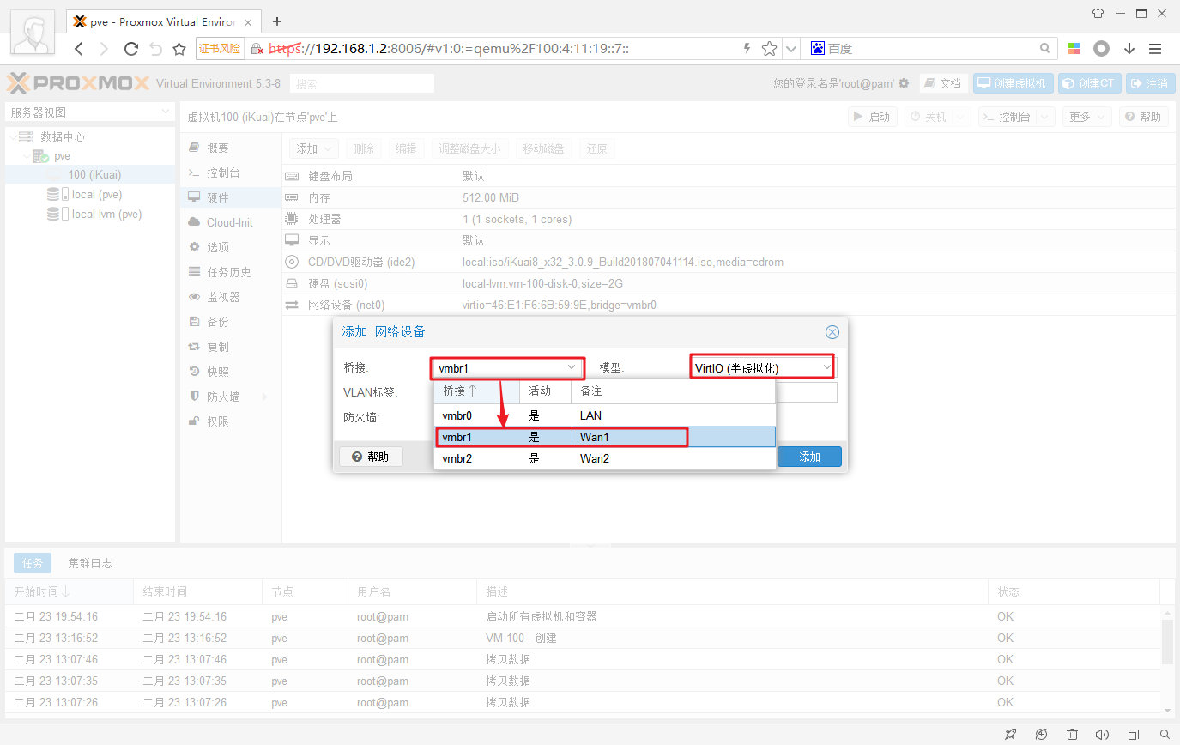Click the gear icon next to root@pam
The image size is (1180, 745).
[x=904, y=83]
